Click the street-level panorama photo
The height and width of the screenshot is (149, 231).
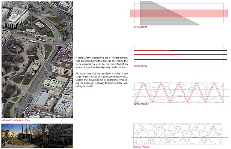point(37,136)
